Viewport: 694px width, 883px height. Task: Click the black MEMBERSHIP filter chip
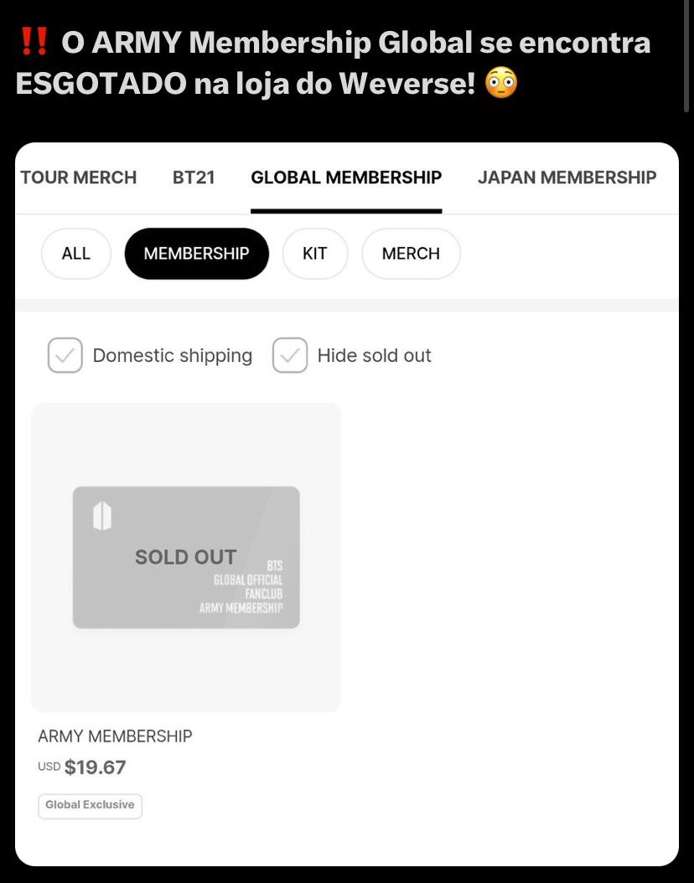(x=196, y=253)
